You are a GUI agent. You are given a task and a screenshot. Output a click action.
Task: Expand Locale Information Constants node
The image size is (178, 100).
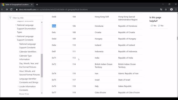tap(18, 86)
